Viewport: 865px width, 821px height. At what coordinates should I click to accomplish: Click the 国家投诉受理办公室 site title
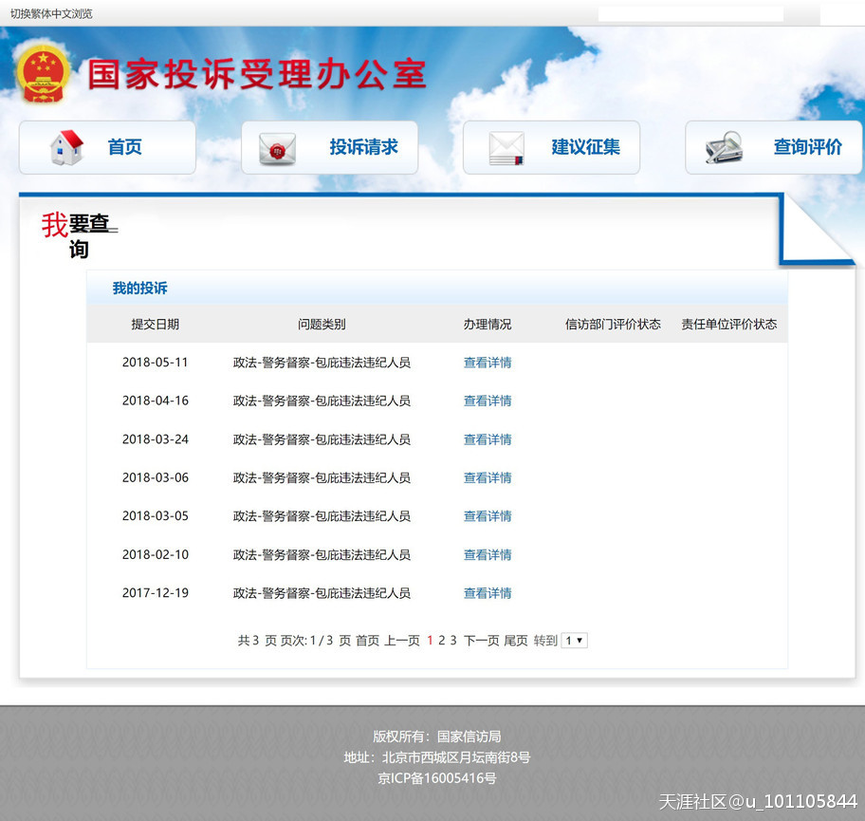pyautogui.click(x=257, y=74)
